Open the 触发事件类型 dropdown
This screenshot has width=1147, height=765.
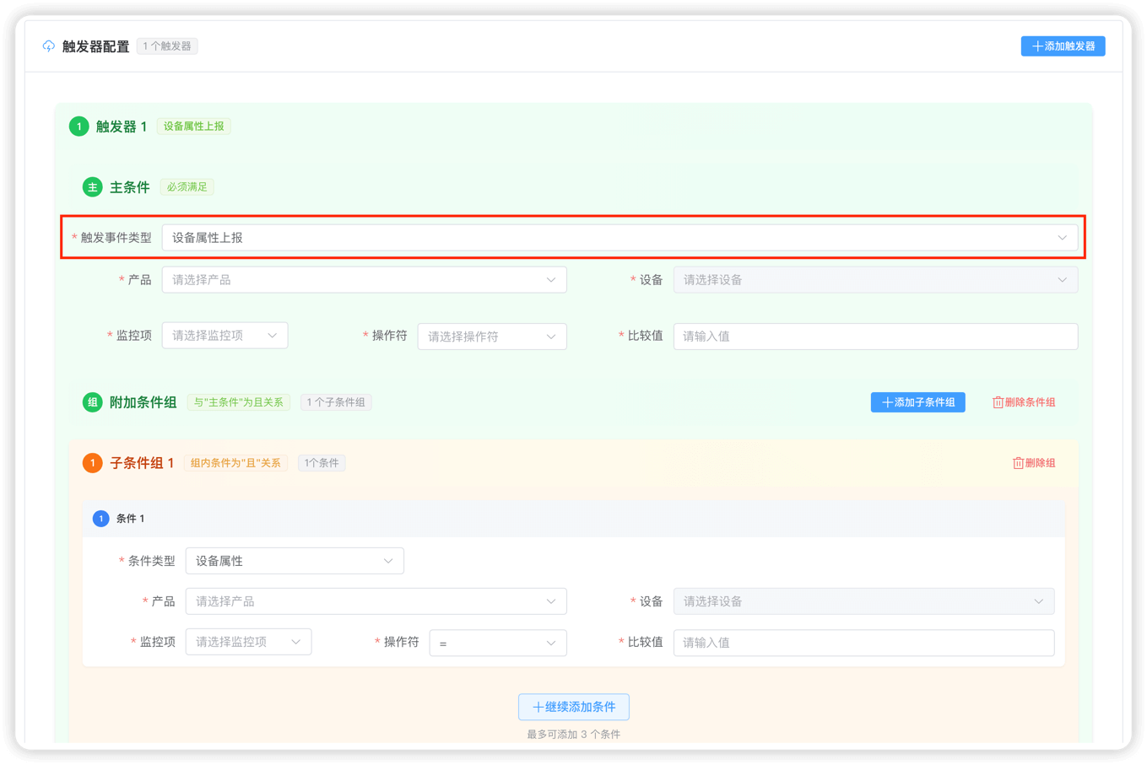tap(619, 238)
